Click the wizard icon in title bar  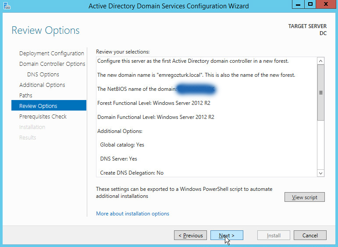point(5,6)
